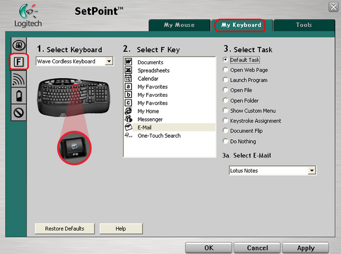Click the Logitech logo
341x254 pixels.
[28, 16]
